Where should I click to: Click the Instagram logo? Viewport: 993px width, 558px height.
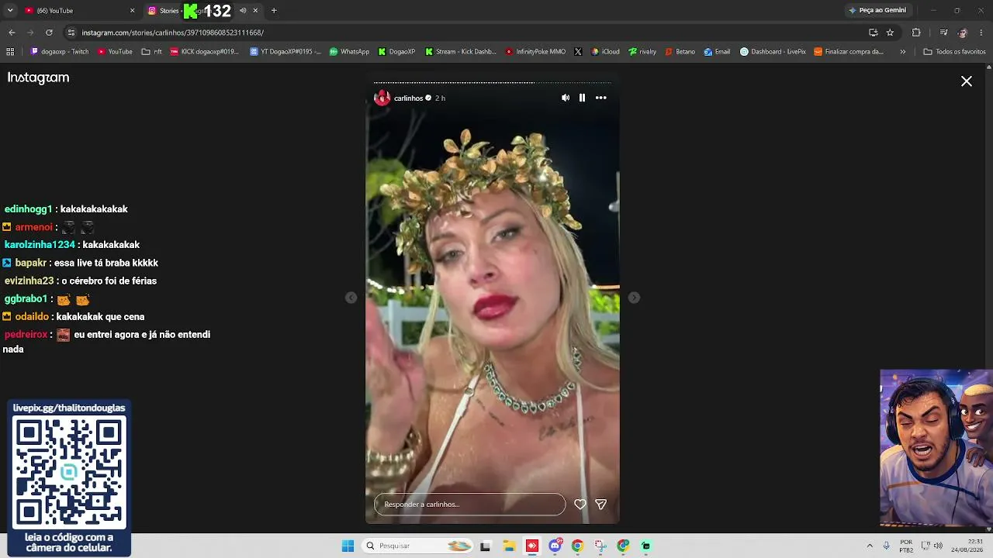(38, 77)
